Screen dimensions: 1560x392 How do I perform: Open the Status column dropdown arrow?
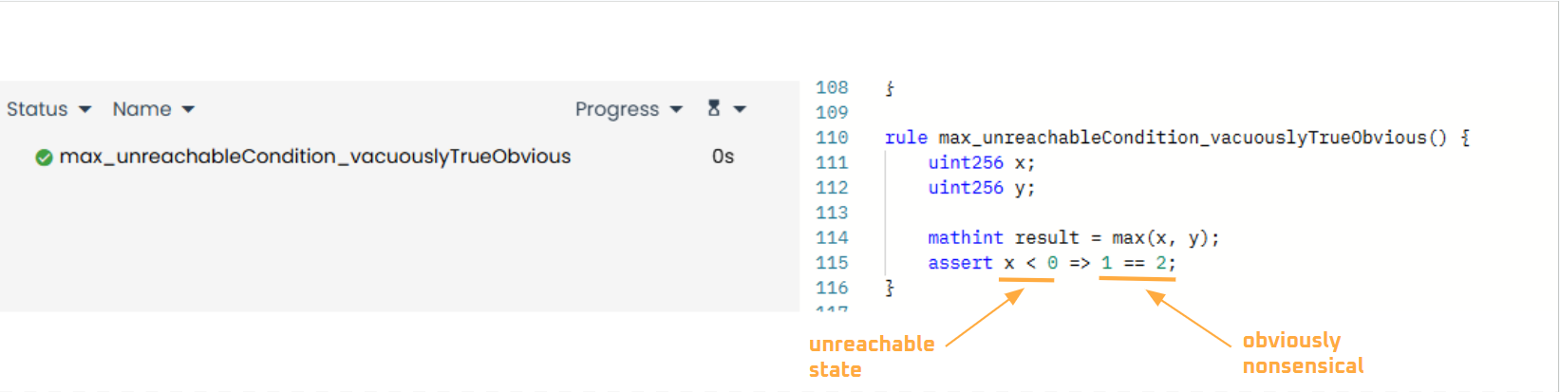[85, 110]
